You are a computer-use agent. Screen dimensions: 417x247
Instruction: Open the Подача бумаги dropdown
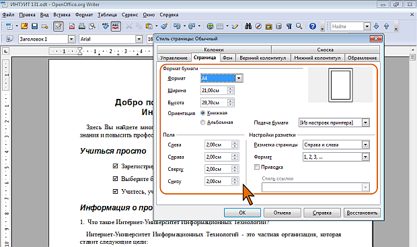(x=366, y=122)
